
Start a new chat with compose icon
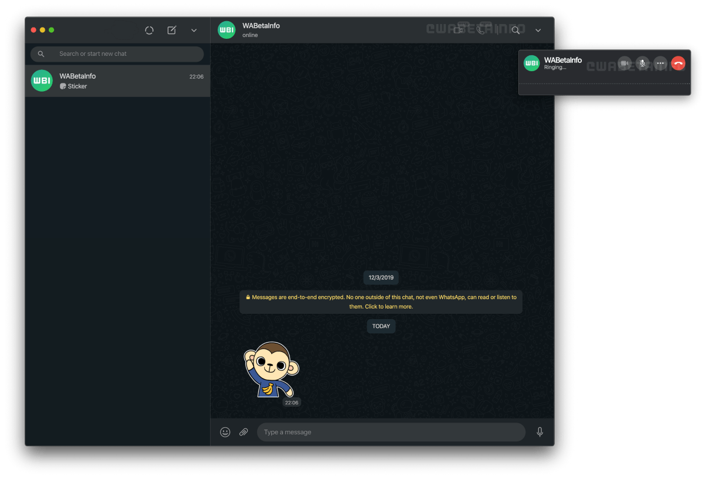[x=172, y=30]
